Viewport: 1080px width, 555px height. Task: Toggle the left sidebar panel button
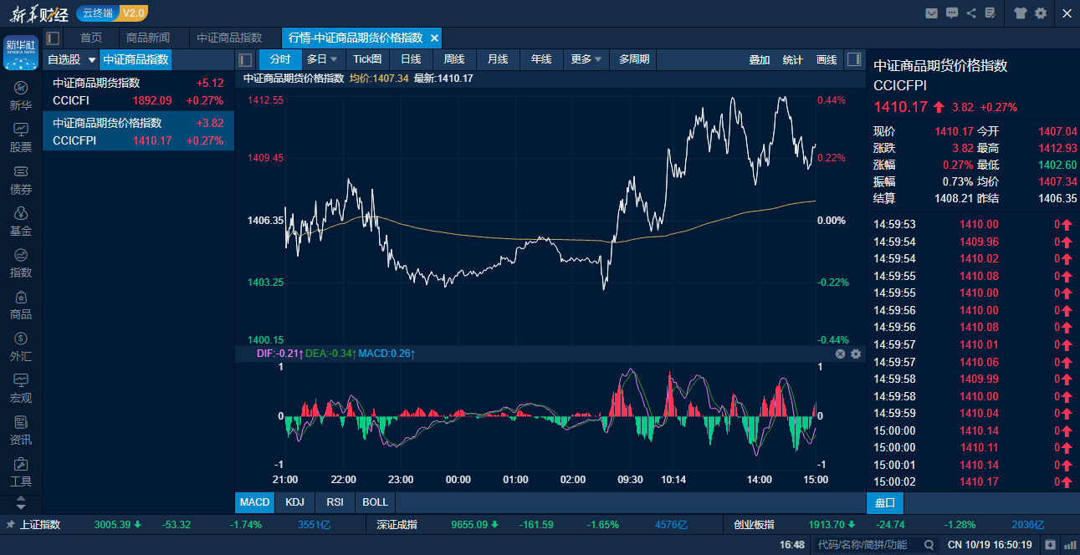53,38
